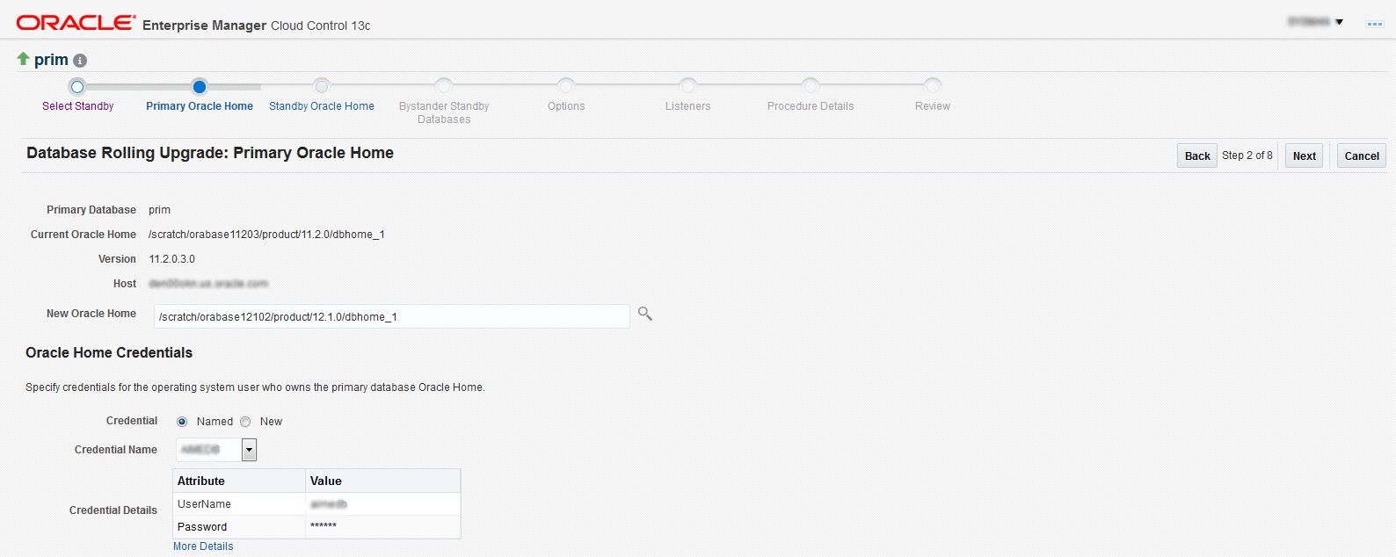Click the Attribute column header

(x=239, y=481)
